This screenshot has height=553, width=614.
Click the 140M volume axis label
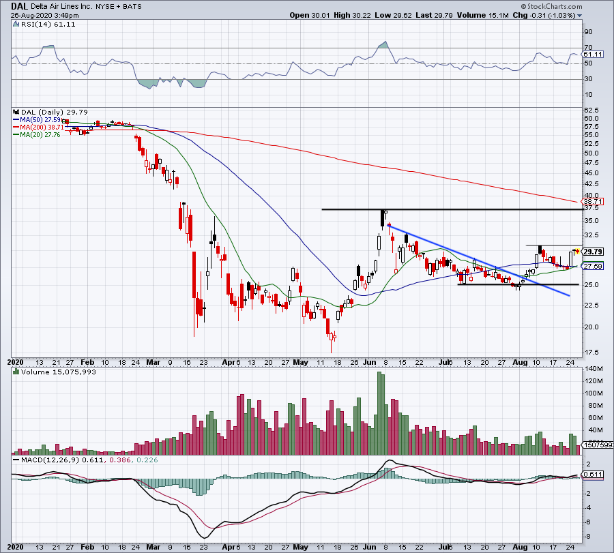594,369
